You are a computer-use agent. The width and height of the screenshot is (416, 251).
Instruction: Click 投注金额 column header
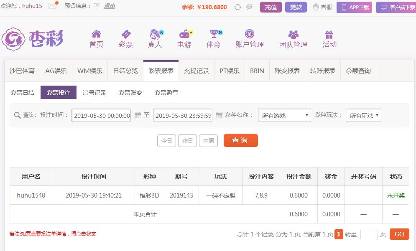[x=299, y=176]
